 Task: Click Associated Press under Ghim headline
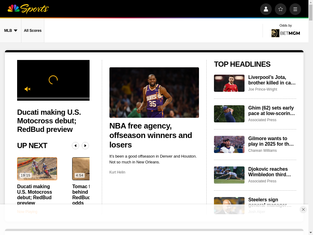tap(262, 120)
